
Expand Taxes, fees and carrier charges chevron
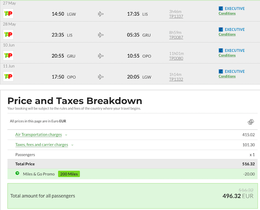[x=72, y=145]
